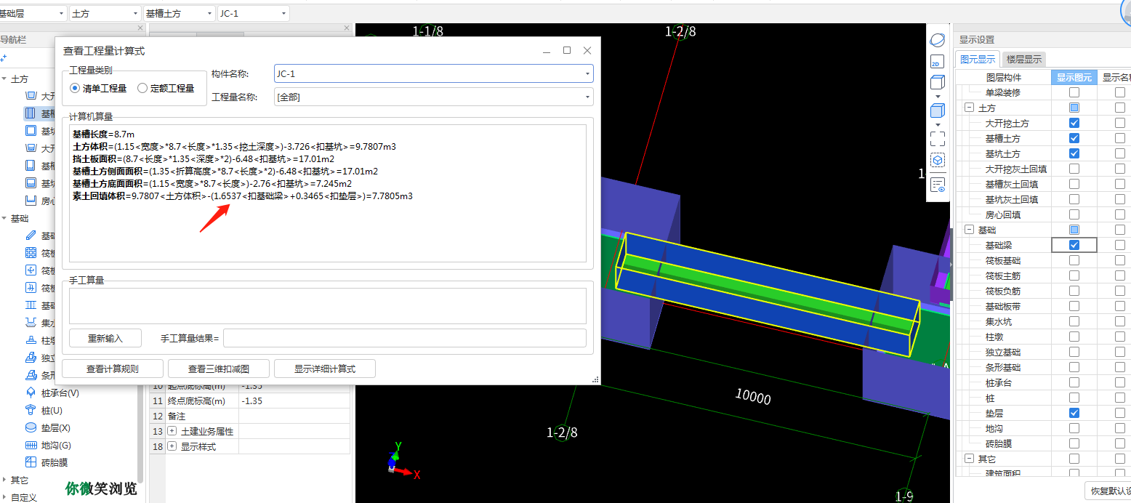The width and height of the screenshot is (1131, 503).
Task: Toggle 土方 group 显示图元 checkbox
Action: point(1074,108)
